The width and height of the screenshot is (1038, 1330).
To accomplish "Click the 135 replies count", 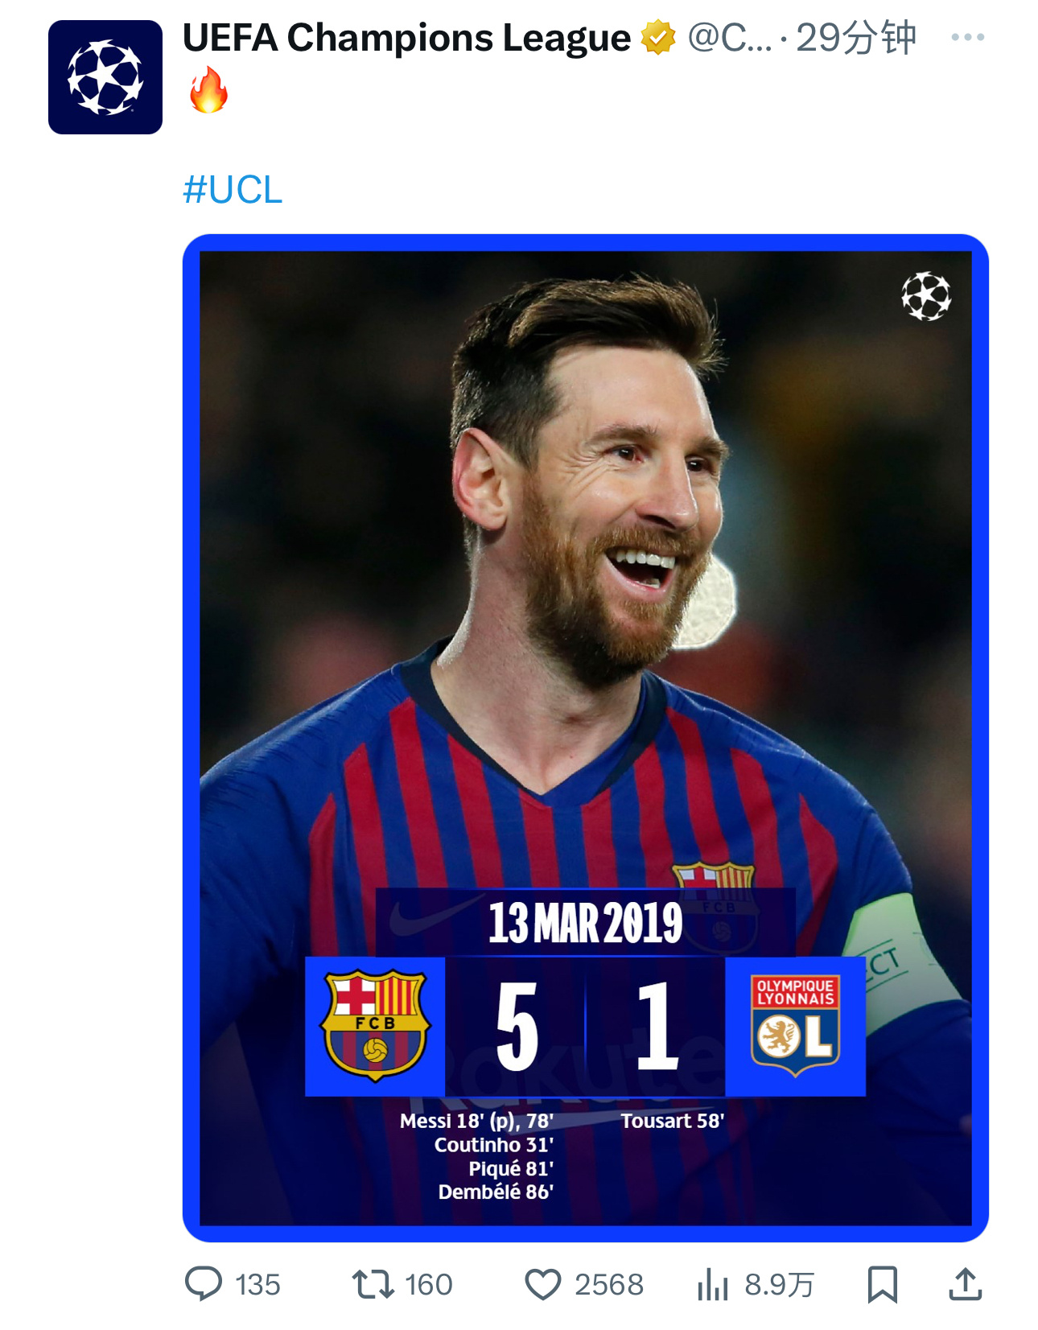I will (x=257, y=1285).
